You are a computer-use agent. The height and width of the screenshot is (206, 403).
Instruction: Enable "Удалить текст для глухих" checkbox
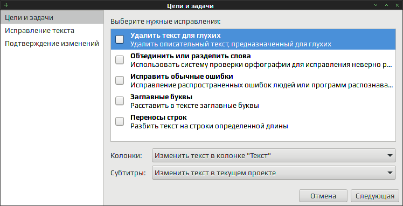[x=120, y=39]
